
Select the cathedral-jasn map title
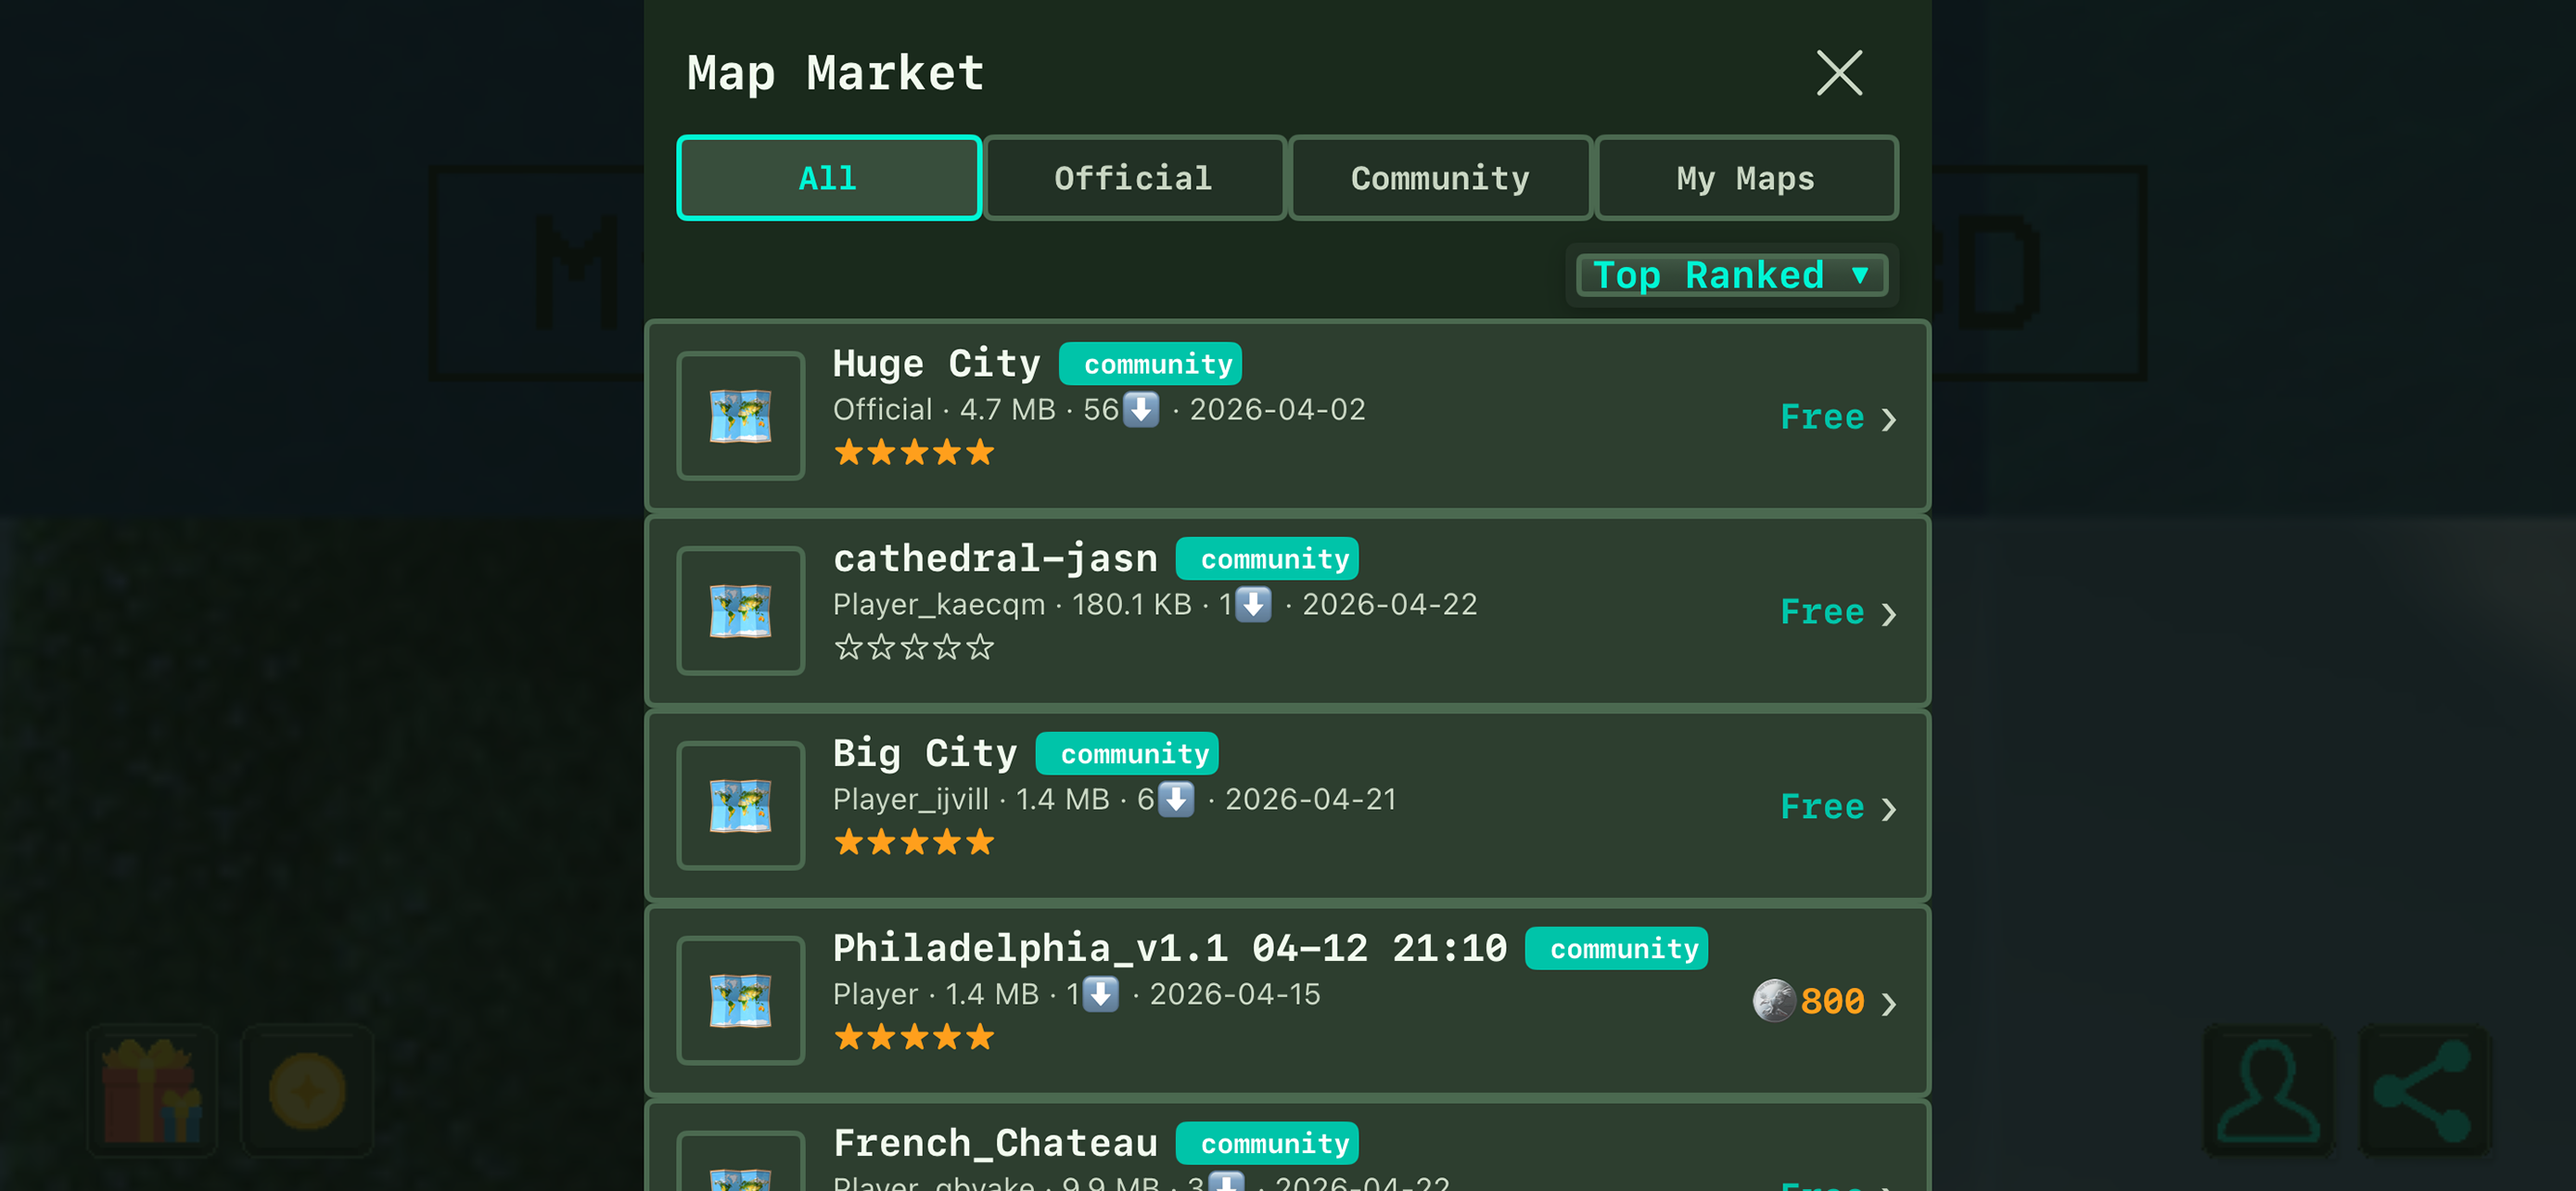click(995, 559)
